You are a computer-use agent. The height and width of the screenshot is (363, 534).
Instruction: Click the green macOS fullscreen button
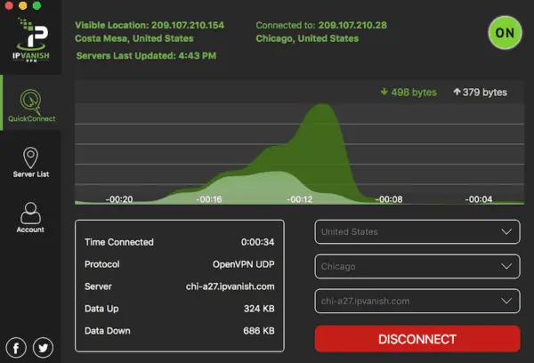[36, 5]
